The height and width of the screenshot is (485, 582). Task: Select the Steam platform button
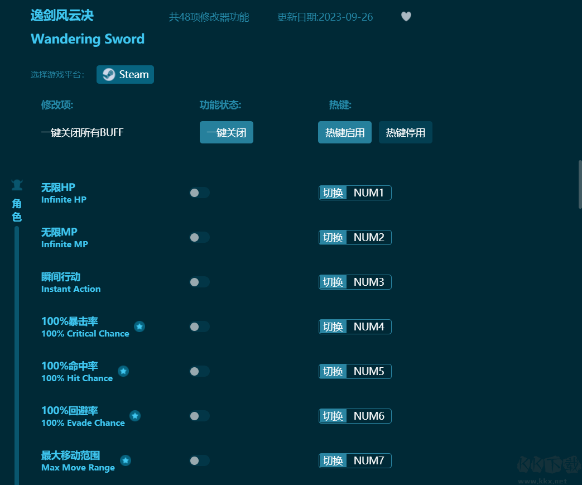125,75
